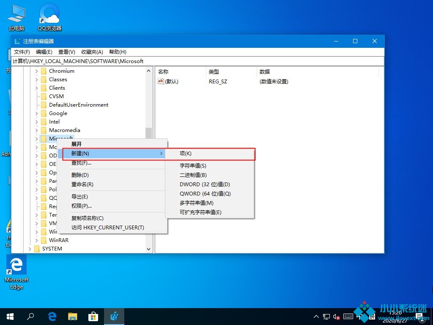Click the Google folder icon
Image resolution: width=433 pixels, height=325 pixels.
tap(44, 113)
